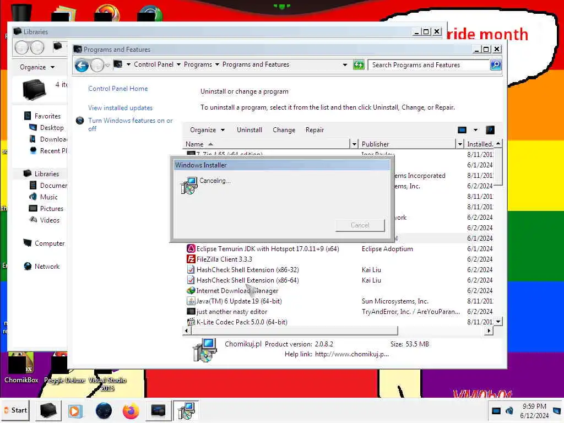Open the View installed updates link

(120, 108)
